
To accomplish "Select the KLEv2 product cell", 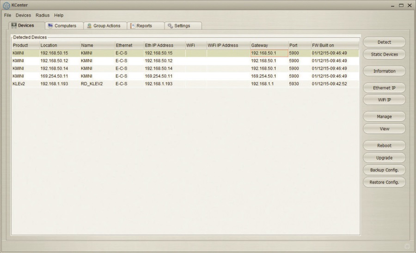I will [26, 83].
